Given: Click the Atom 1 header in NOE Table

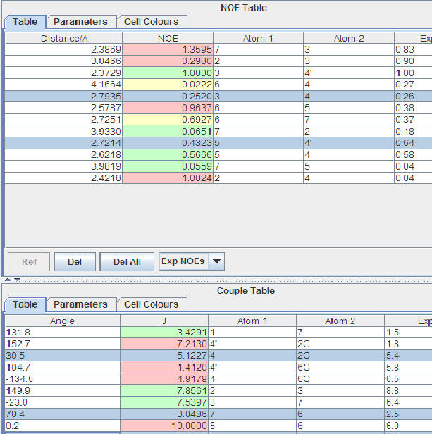Looking at the screenshot, I should [258, 38].
